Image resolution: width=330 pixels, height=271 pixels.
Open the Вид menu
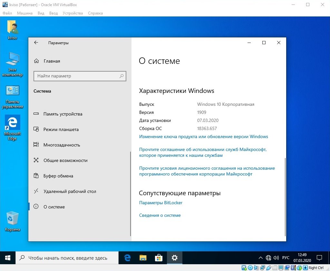point(41,13)
